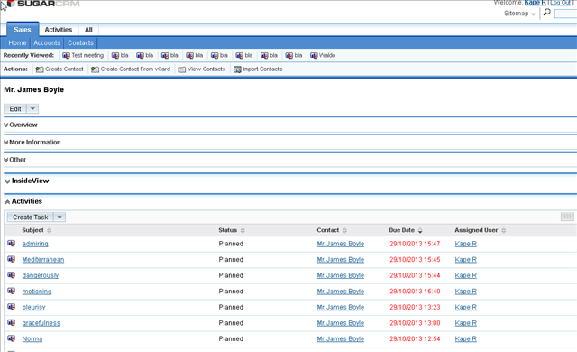Click the search input field
The width and height of the screenshot is (577, 352).
point(565,14)
